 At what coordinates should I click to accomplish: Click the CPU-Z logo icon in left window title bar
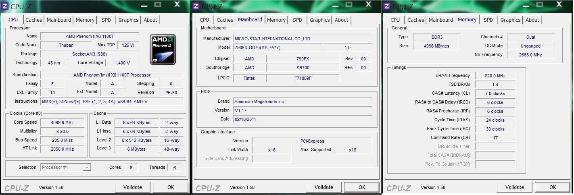[x=5, y=6]
